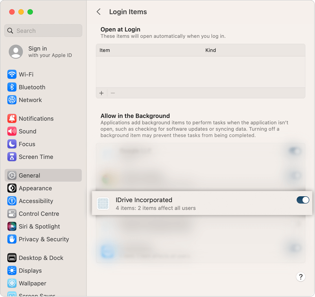This screenshot has width=315, height=297.
Task: Click the Focus moon icon
Action: [12, 144]
